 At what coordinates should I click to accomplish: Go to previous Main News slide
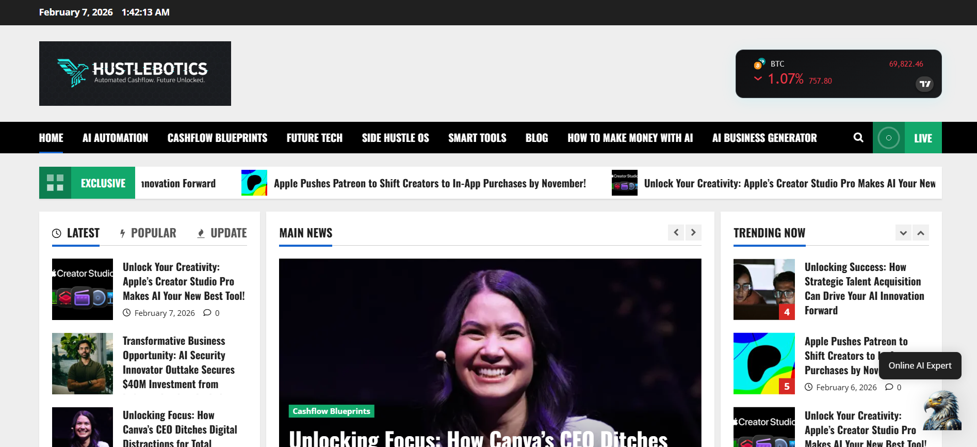click(x=676, y=233)
